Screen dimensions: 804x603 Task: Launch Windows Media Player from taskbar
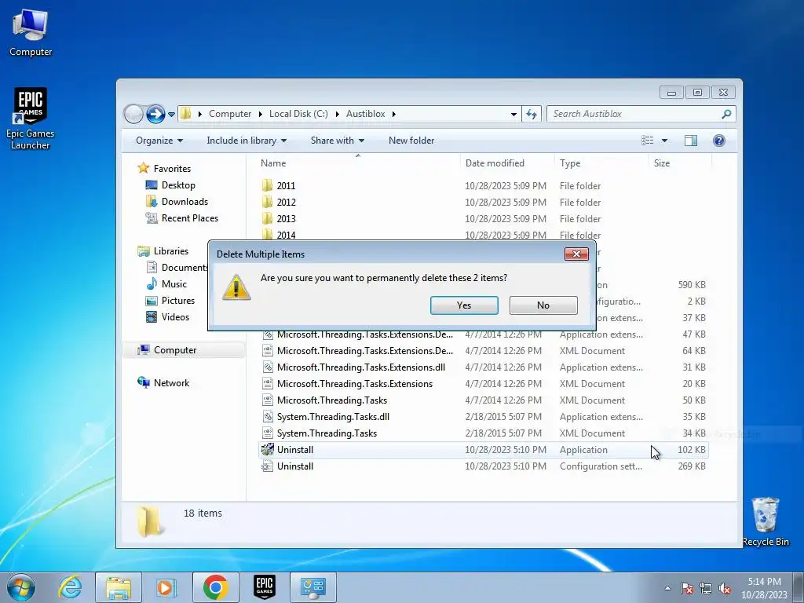(x=166, y=587)
